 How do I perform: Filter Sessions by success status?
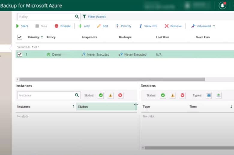click(163, 95)
